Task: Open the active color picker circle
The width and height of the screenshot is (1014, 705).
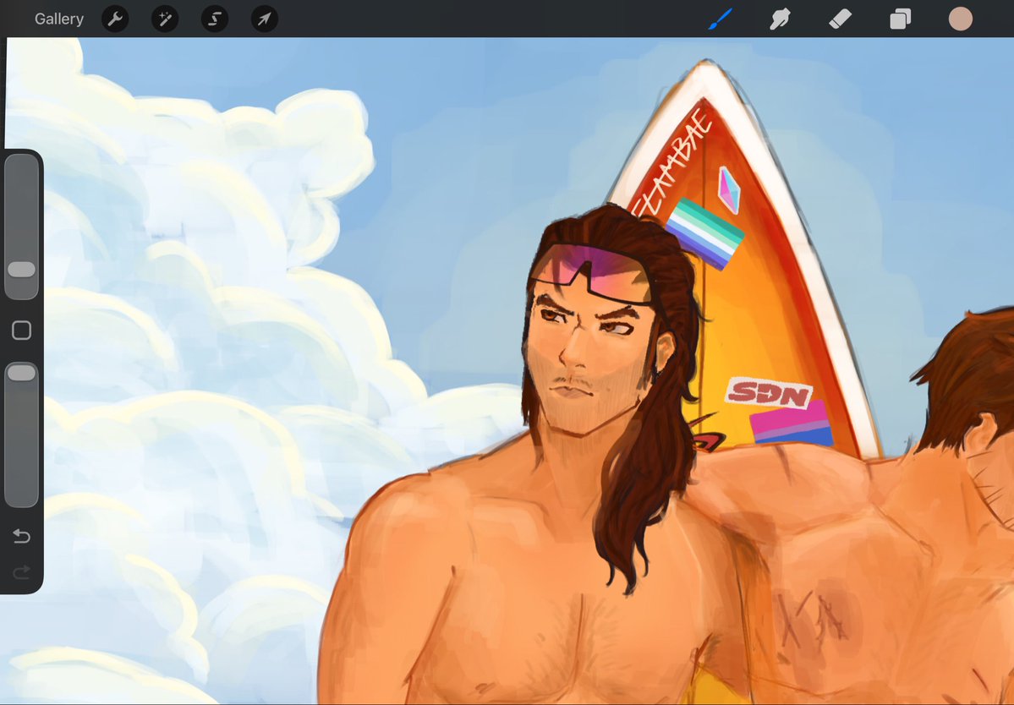Action: 961,19
